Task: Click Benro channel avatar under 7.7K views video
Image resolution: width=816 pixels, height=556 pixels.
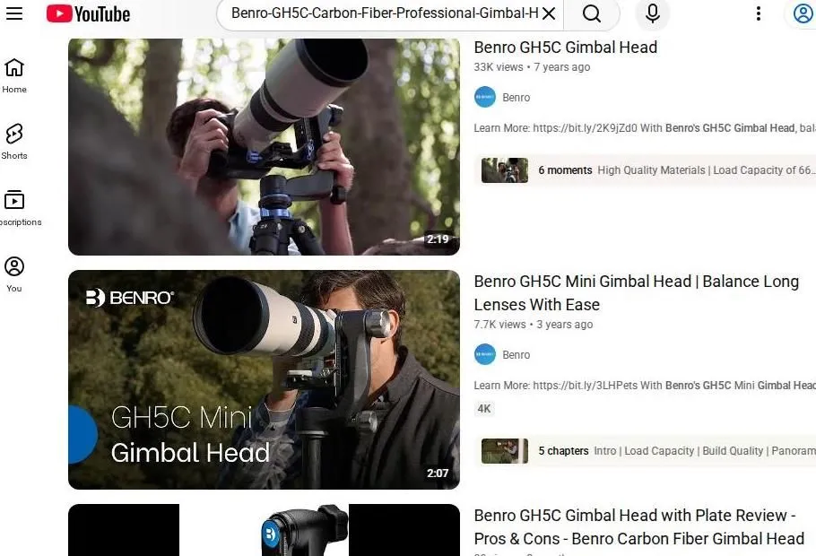Action: pos(484,354)
